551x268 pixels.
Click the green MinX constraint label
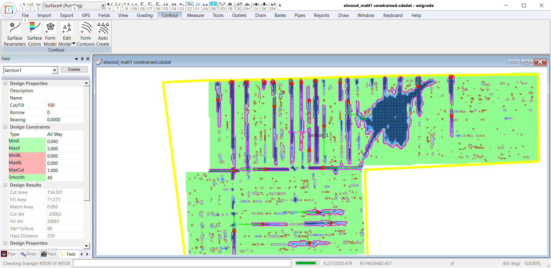click(x=27, y=141)
